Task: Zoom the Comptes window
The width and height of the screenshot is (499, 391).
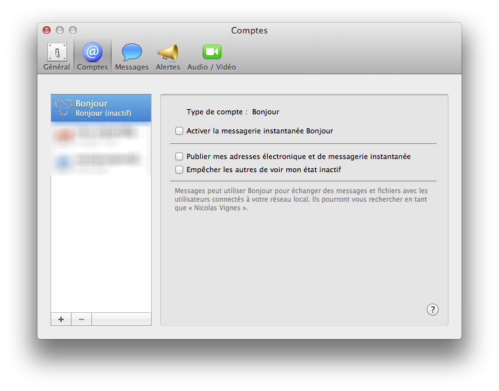Action: coord(73,30)
